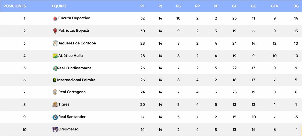Click the Orsomarso team crest
Viewport: 302px width, 136px height.
pos(55,129)
